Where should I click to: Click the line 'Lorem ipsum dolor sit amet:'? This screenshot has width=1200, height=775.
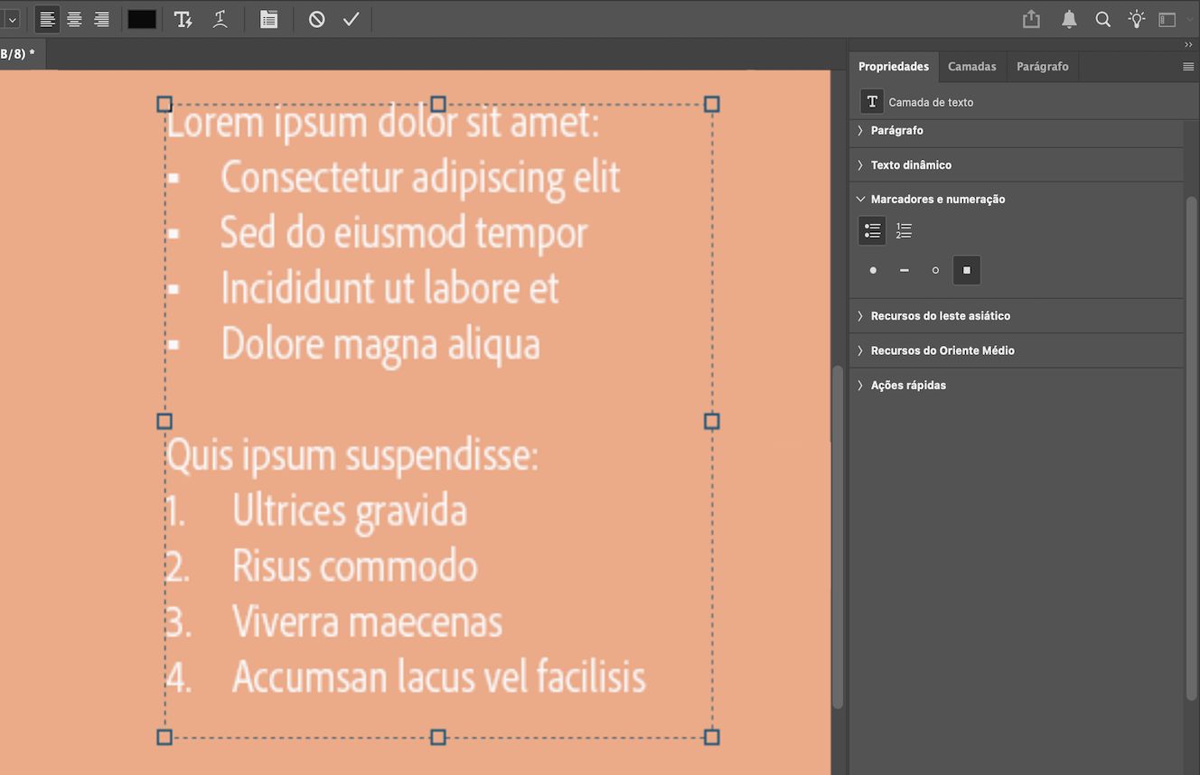383,123
